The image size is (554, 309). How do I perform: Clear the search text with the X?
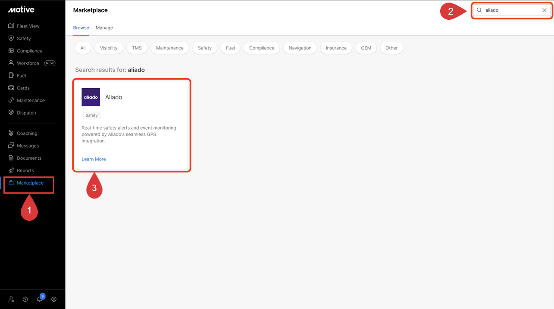(545, 10)
